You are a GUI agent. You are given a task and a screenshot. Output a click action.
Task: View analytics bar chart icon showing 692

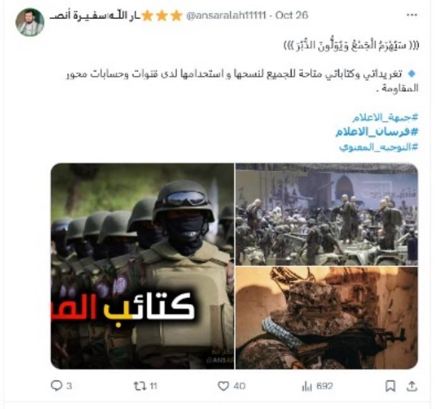click(307, 386)
